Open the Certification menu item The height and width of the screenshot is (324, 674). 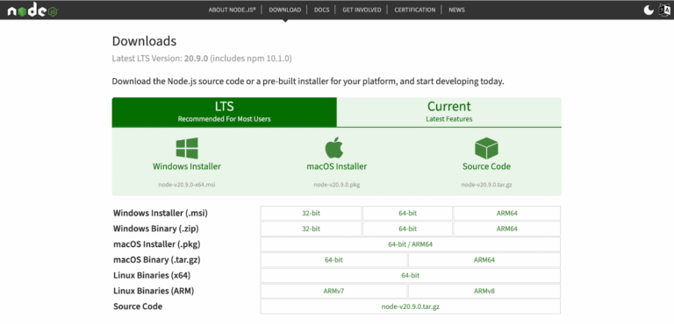click(x=415, y=10)
